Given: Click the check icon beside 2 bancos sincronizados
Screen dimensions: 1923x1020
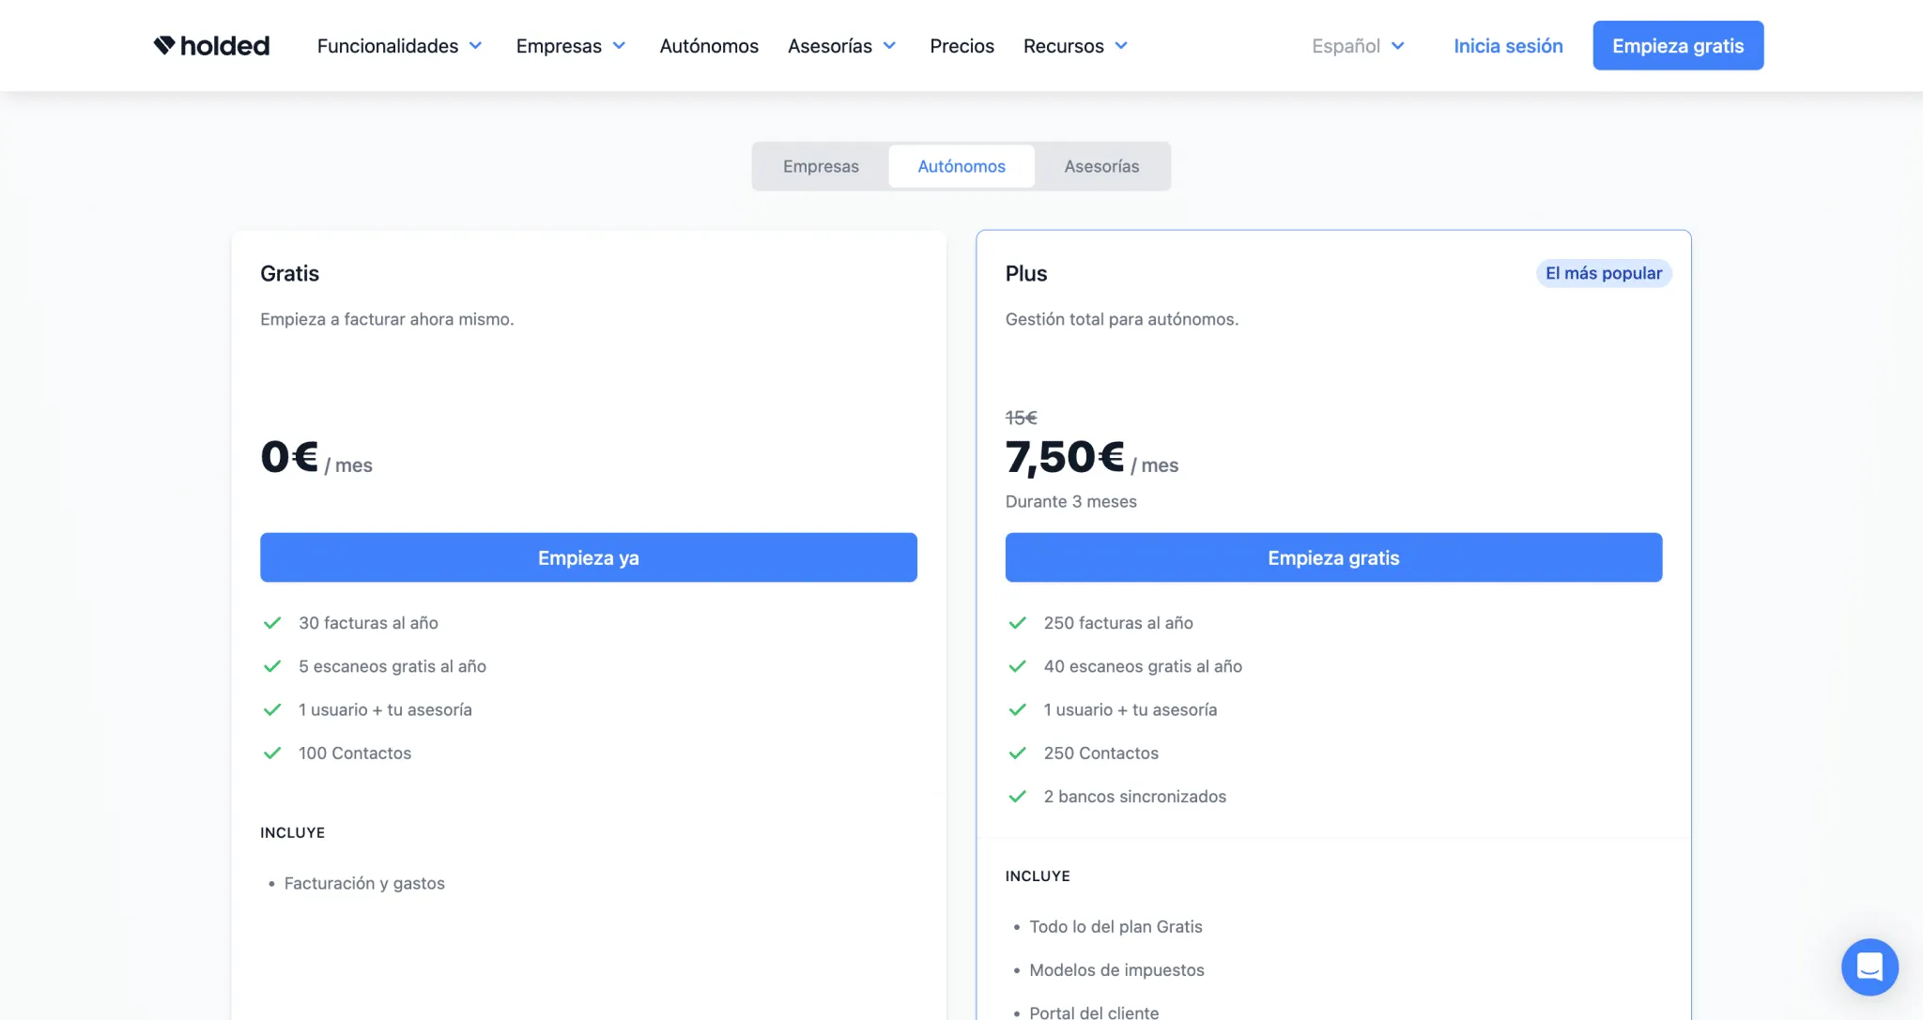Looking at the screenshot, I should tap(1017, 796).
